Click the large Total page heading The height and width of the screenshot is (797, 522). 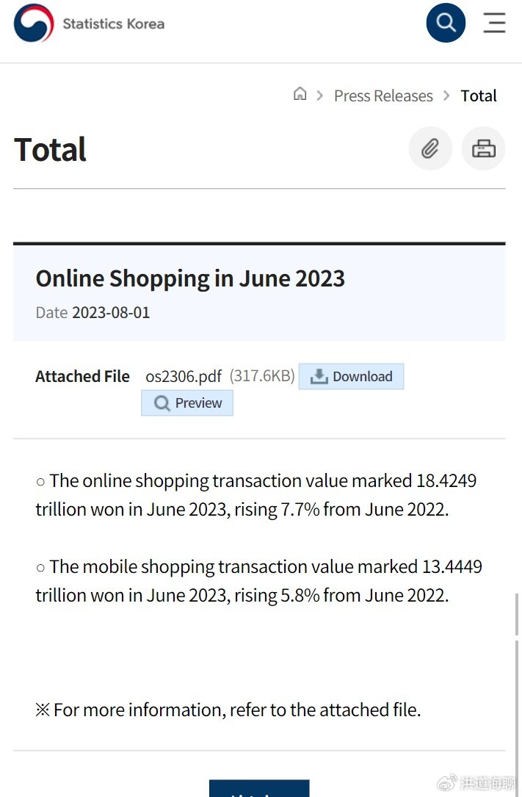50,150
